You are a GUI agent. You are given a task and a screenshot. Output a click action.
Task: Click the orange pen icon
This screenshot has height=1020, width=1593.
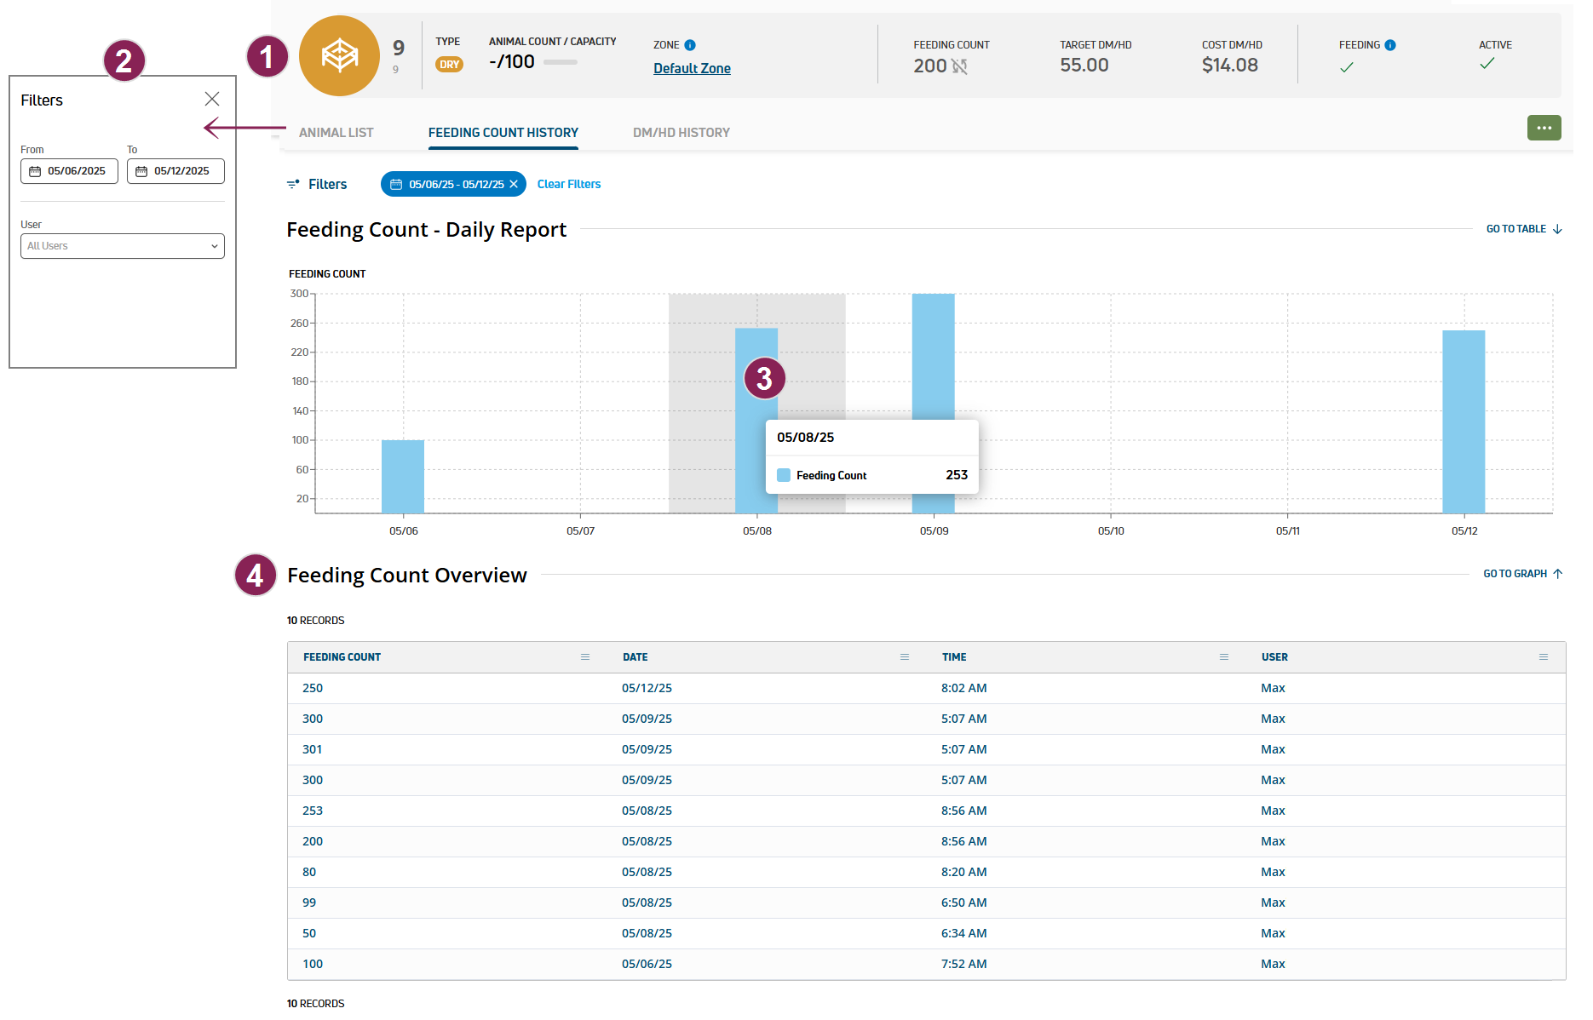339,56
